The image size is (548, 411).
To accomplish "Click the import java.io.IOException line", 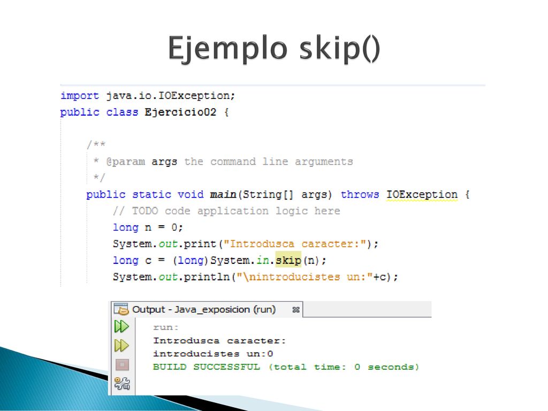I will tap(148, 96).
